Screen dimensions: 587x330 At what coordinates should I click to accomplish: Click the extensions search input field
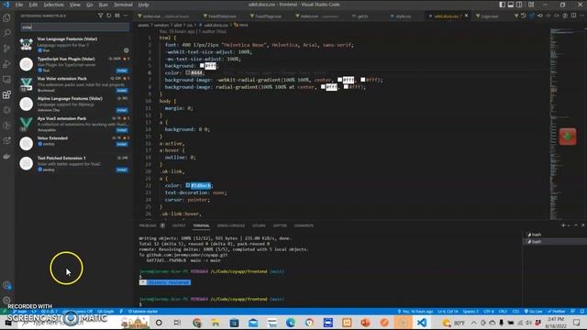74,27
